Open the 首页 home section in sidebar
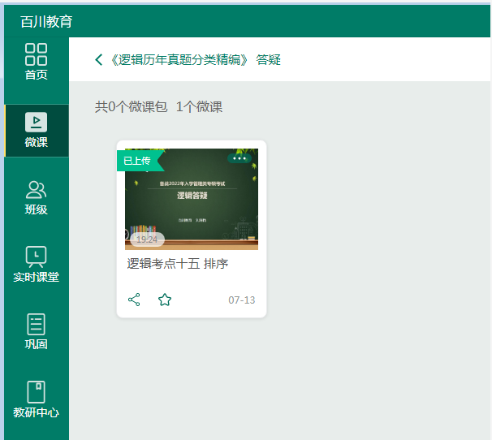 (x=36, y=62)
